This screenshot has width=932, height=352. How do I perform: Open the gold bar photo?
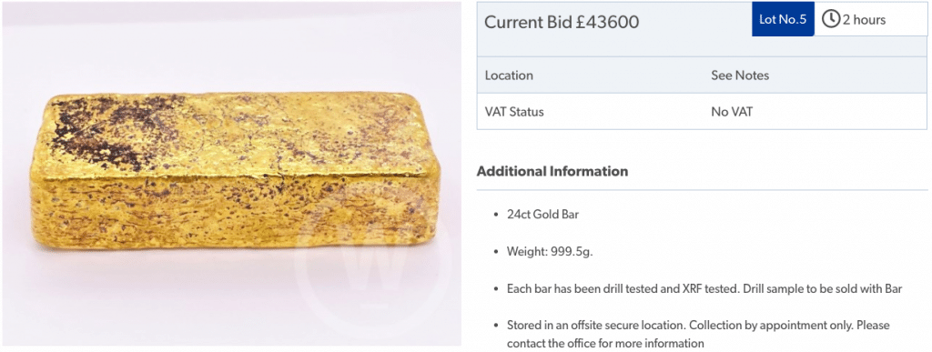tap(232, 174)
